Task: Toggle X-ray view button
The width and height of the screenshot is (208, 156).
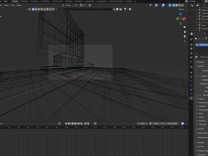Action: pos(170,5)
